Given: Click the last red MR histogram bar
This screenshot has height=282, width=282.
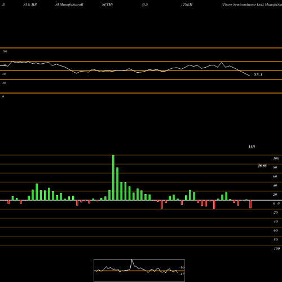Looking at the screenshot, I should [x=250, y=204].
